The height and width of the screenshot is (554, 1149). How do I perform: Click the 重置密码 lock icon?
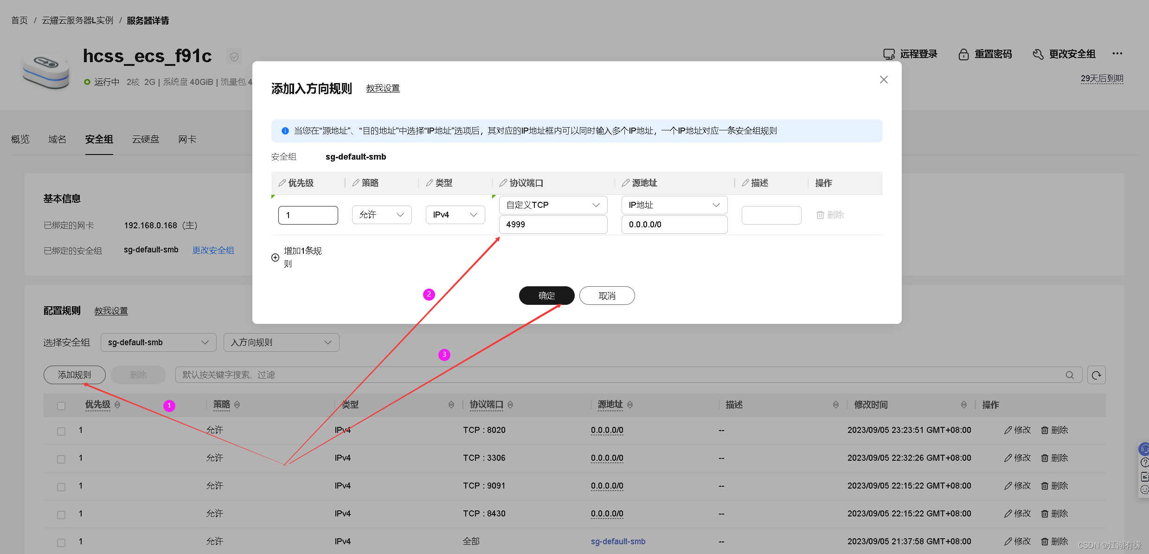point(964,54)
